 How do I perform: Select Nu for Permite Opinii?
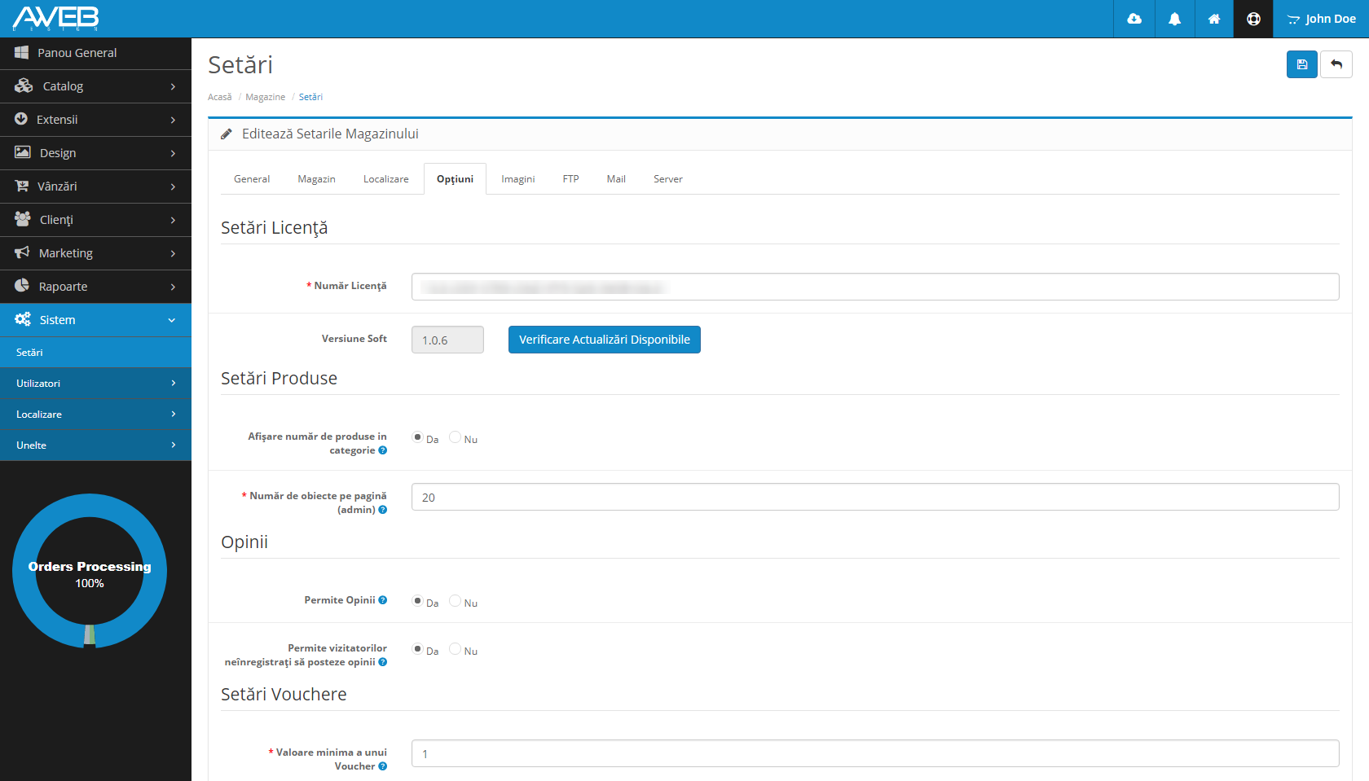point(456,601)
